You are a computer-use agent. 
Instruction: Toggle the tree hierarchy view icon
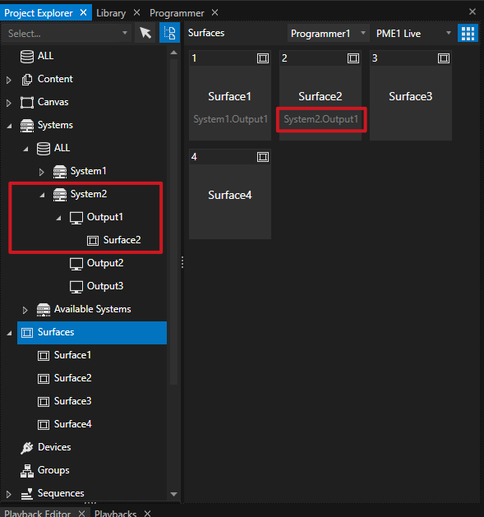pyautogui.click(x=169, y=33)
